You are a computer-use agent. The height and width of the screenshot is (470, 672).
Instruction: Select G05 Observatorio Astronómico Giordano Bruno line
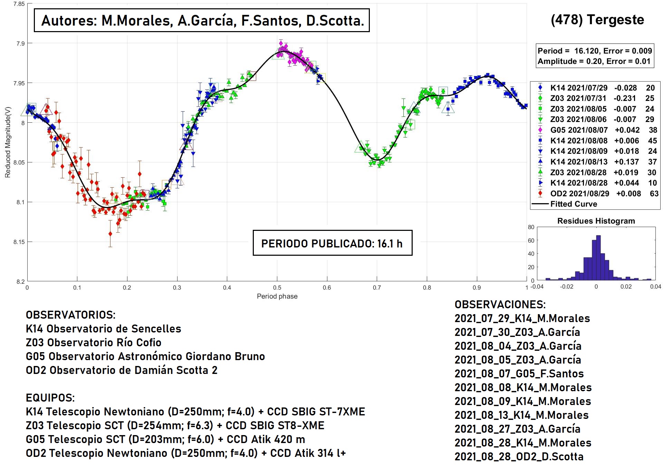click(x=145, y=356)
